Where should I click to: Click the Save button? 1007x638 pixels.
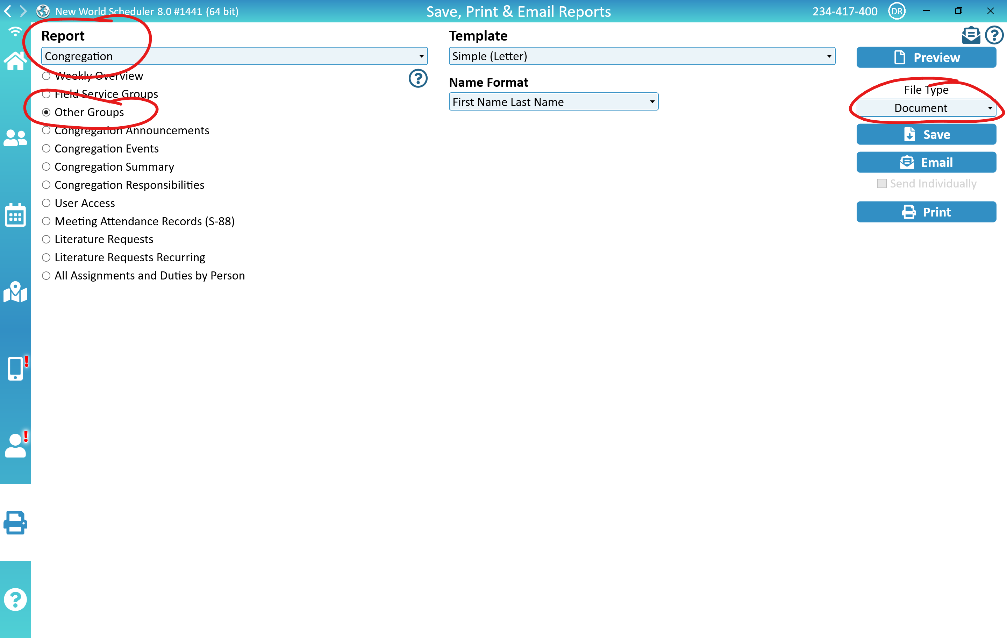coord(926,134)
